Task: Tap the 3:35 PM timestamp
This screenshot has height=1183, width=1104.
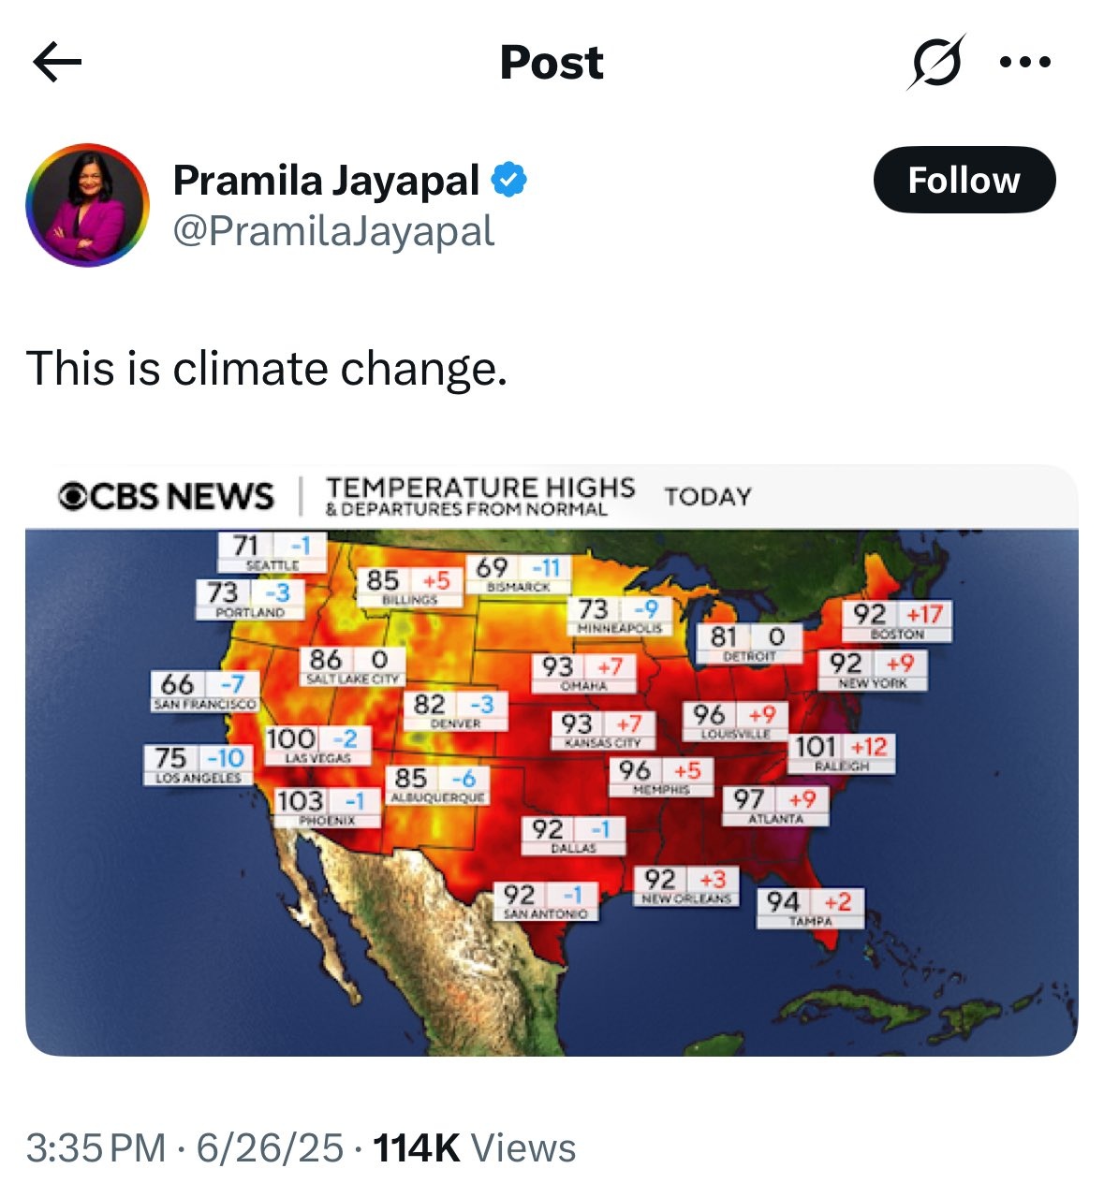Action: 96,1147
